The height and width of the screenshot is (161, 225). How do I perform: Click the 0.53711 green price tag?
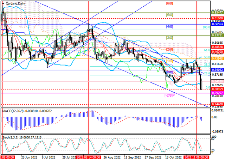coord(218,35)
